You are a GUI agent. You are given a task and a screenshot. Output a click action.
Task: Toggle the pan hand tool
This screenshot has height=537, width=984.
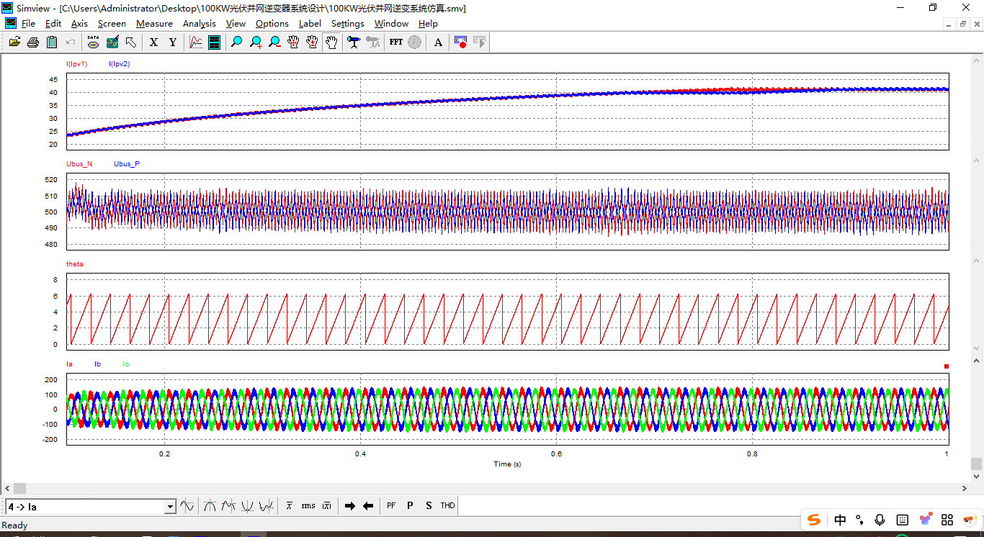[331, 42]
